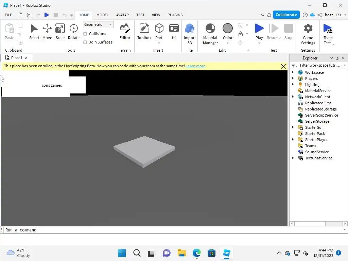Switch to the TEST ribbon tab
The height and width of the screenshot is (261, 348).
[x=140, y=15]
